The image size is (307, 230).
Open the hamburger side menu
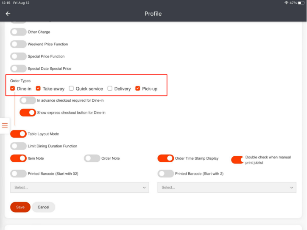click(5, 125)
